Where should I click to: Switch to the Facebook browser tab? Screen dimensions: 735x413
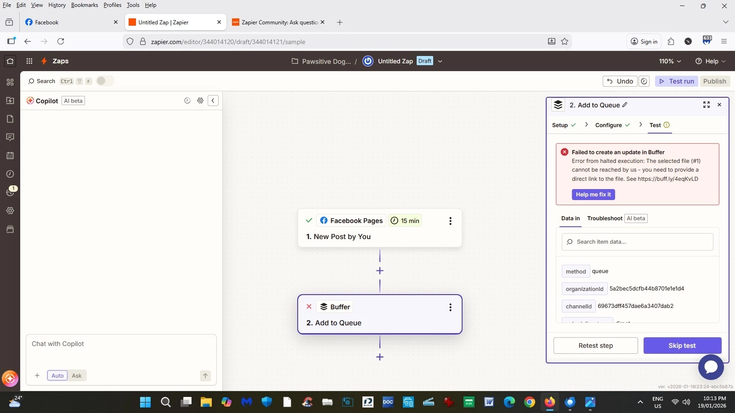coord(67,22)
